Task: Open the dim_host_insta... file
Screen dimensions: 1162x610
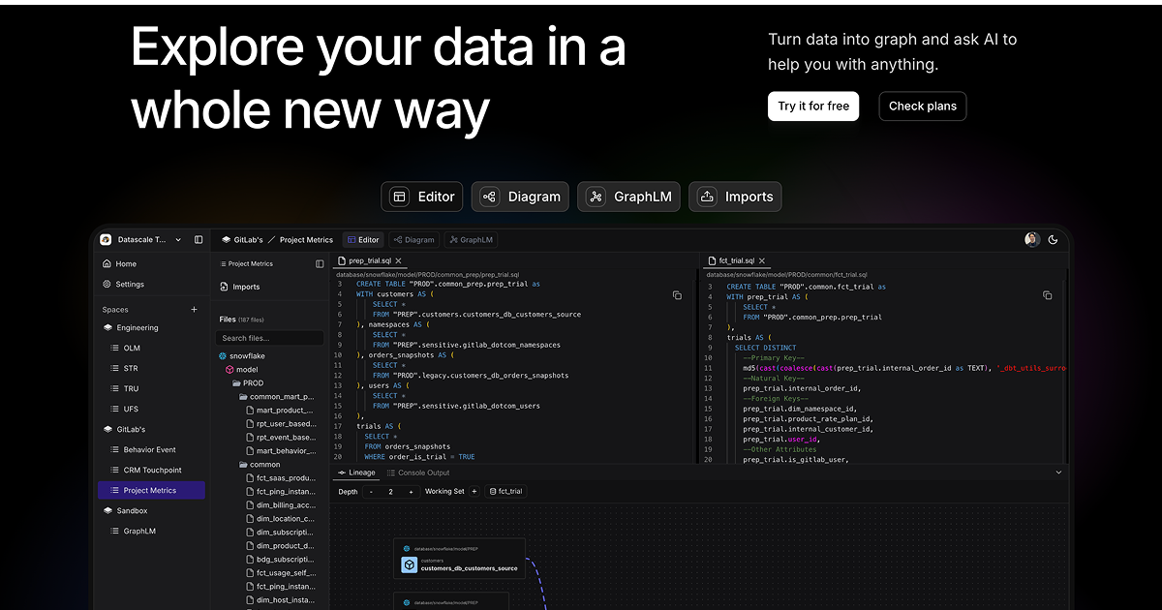Action: (x=281, y=599)
